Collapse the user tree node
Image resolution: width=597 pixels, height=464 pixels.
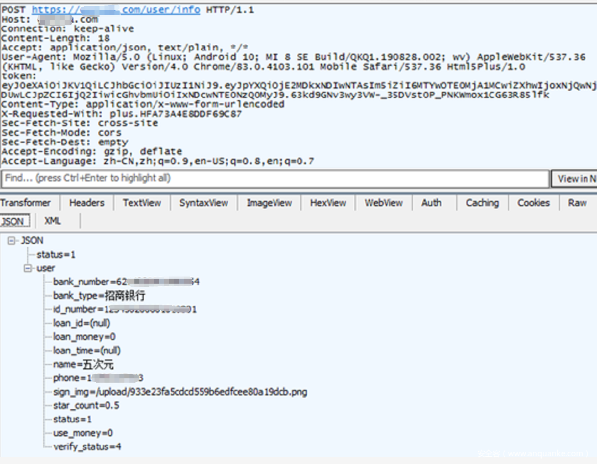point(27,268)
